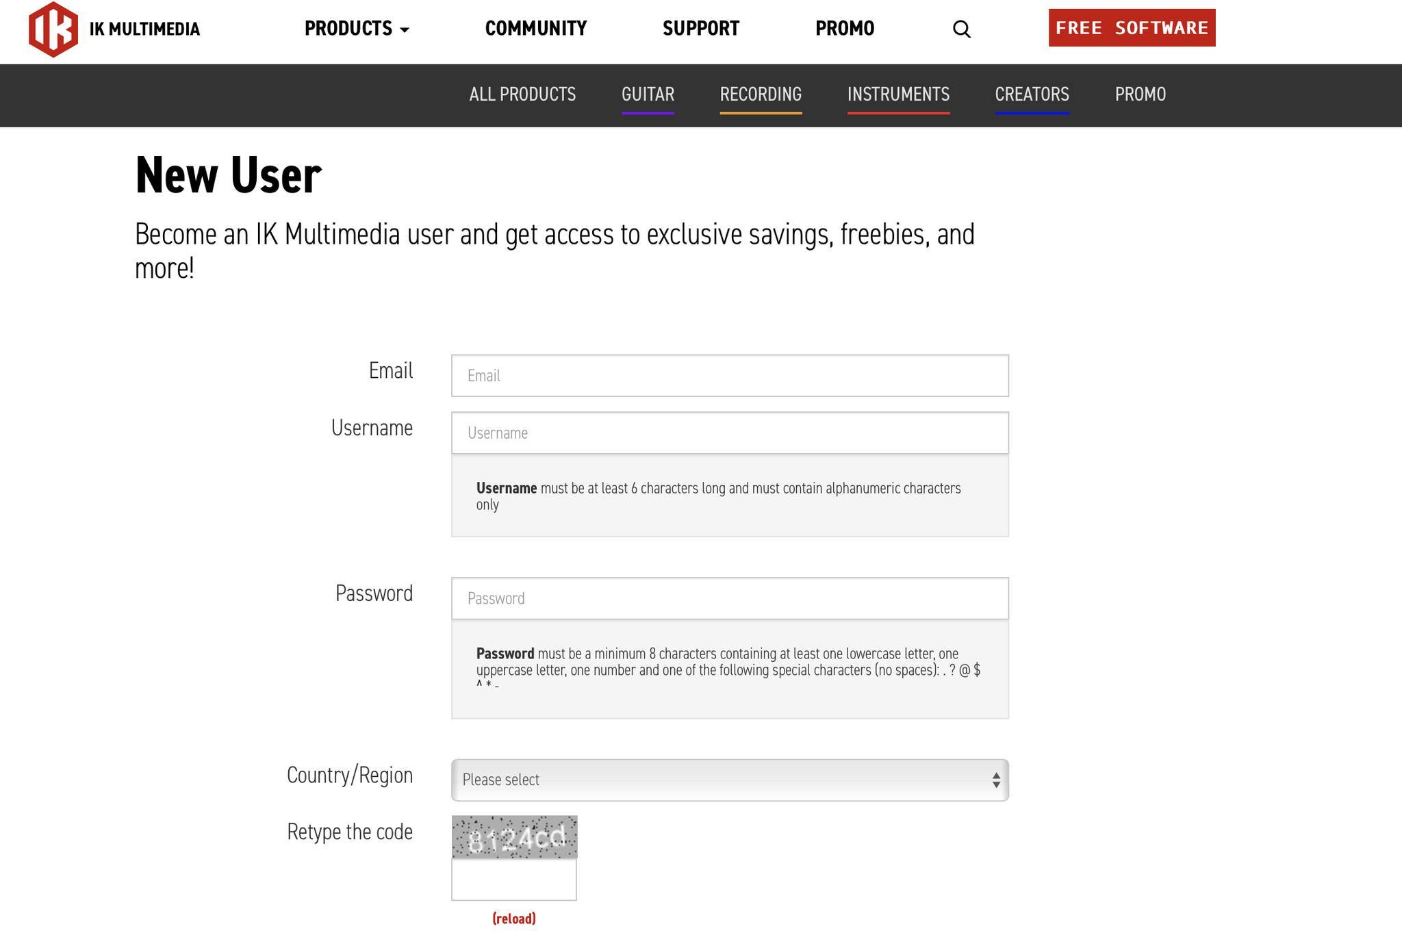Click the captcha code image
The height and width of the screenshot is (935, 1402).
pos(514,837)
